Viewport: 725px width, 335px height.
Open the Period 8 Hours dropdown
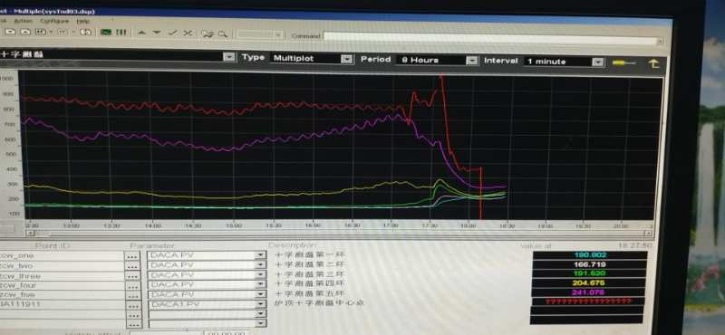(471, 60)
